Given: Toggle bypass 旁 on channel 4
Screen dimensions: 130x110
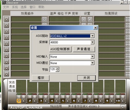Looking at the screenshot, I should coord(56,96).
